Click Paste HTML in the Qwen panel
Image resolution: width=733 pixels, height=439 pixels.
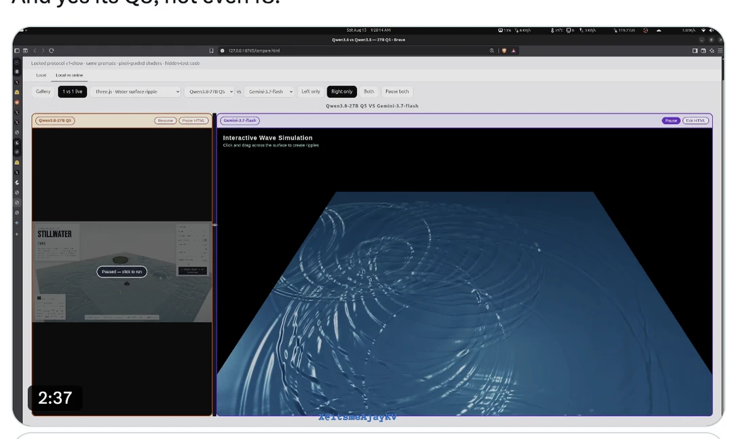click(x=193, y=121)
